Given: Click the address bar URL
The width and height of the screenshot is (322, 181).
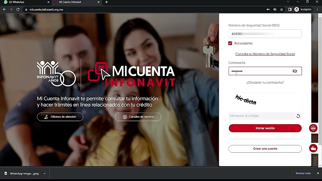Looking at the screenshot, I should point(46,10).
